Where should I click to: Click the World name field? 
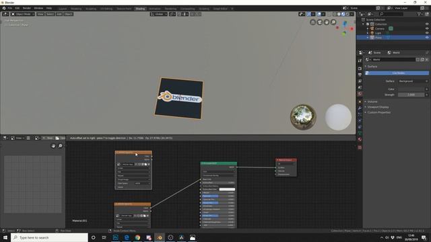pos(393,60)
